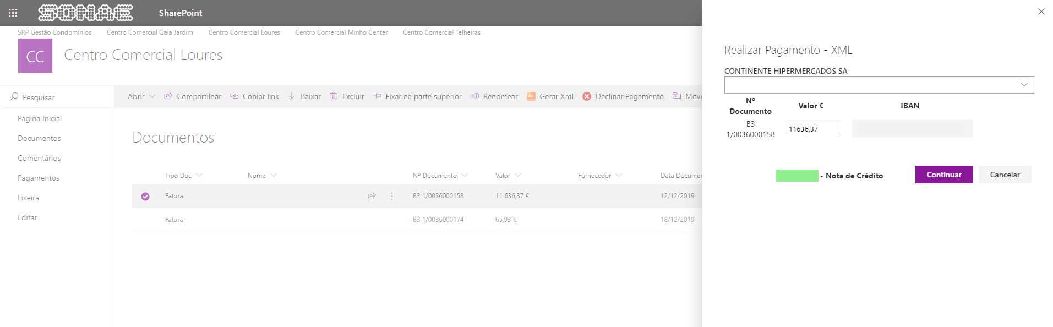Go to Pagamentos in the sidebar
1053x327 pixels.
coord(39,178)
